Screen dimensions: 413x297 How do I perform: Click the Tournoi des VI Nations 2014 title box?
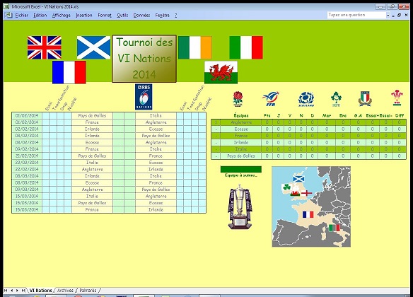(144, 59)
